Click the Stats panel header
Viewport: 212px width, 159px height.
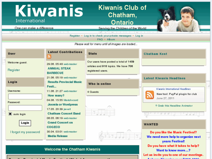click(x=113, y=54)
